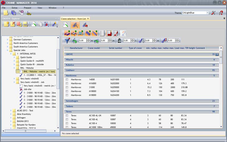Click the copy documents icon in Explorer toolbar
The height and width of the screenshot is (142, 227).
click(x=40, y=24)
